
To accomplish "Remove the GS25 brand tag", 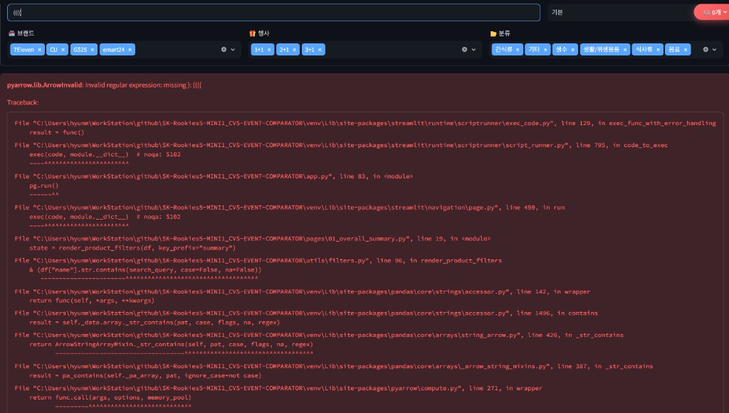I will [92, 50].
